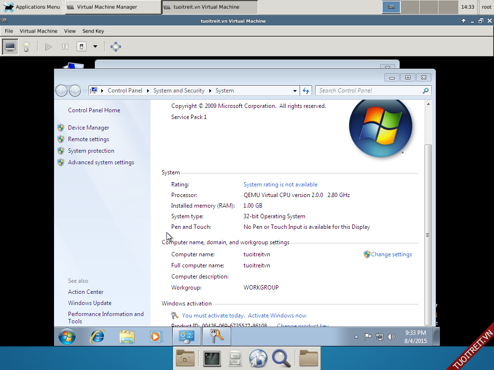Click the Change settings link

point(391,254)
